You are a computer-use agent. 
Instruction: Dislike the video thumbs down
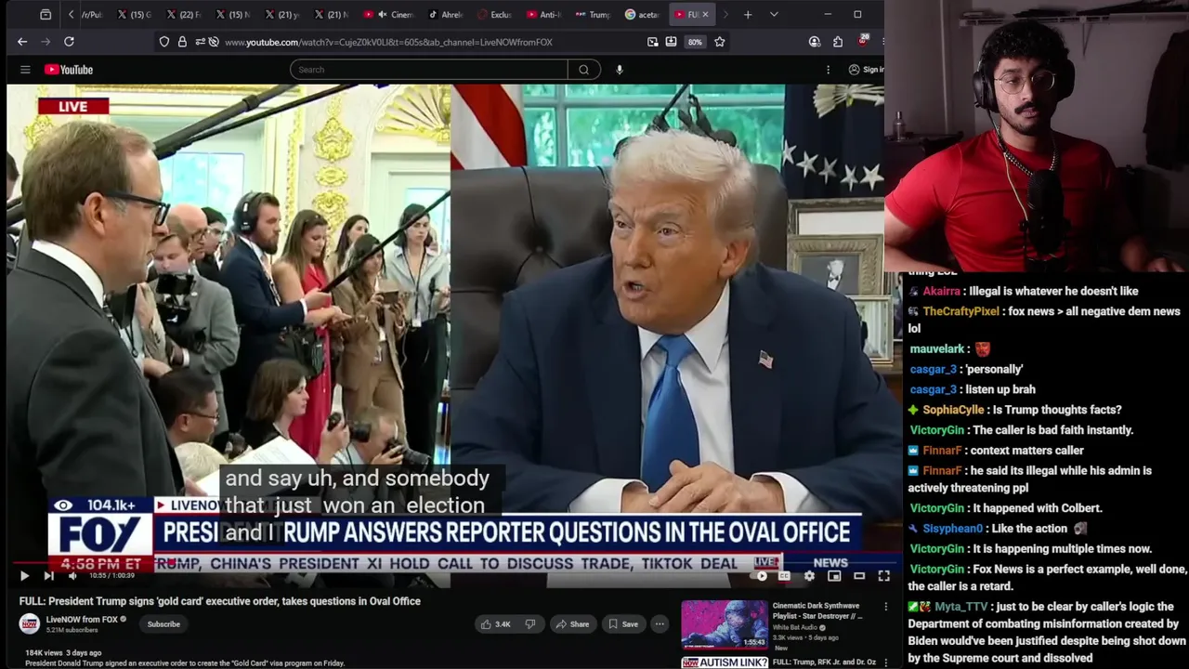[530, 624]
